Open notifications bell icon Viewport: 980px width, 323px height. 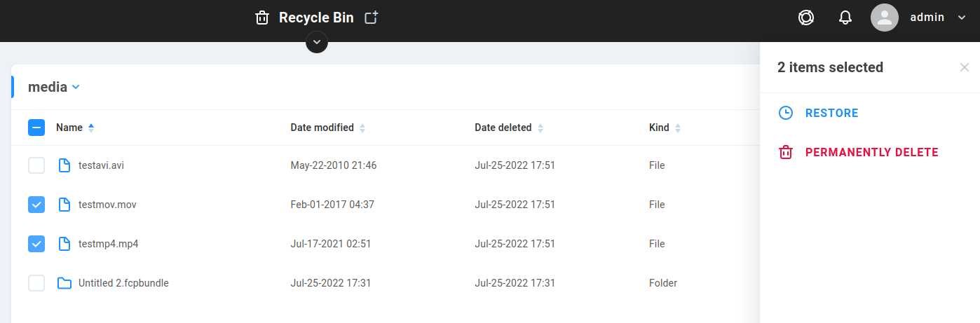(845, 18)
